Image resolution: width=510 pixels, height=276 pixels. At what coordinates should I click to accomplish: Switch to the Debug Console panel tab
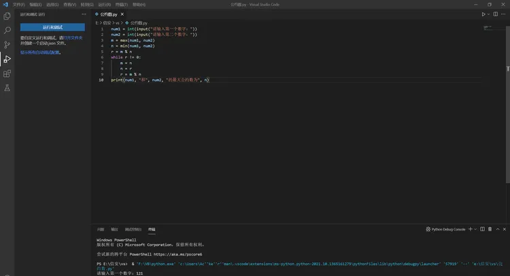pos(133,230)
